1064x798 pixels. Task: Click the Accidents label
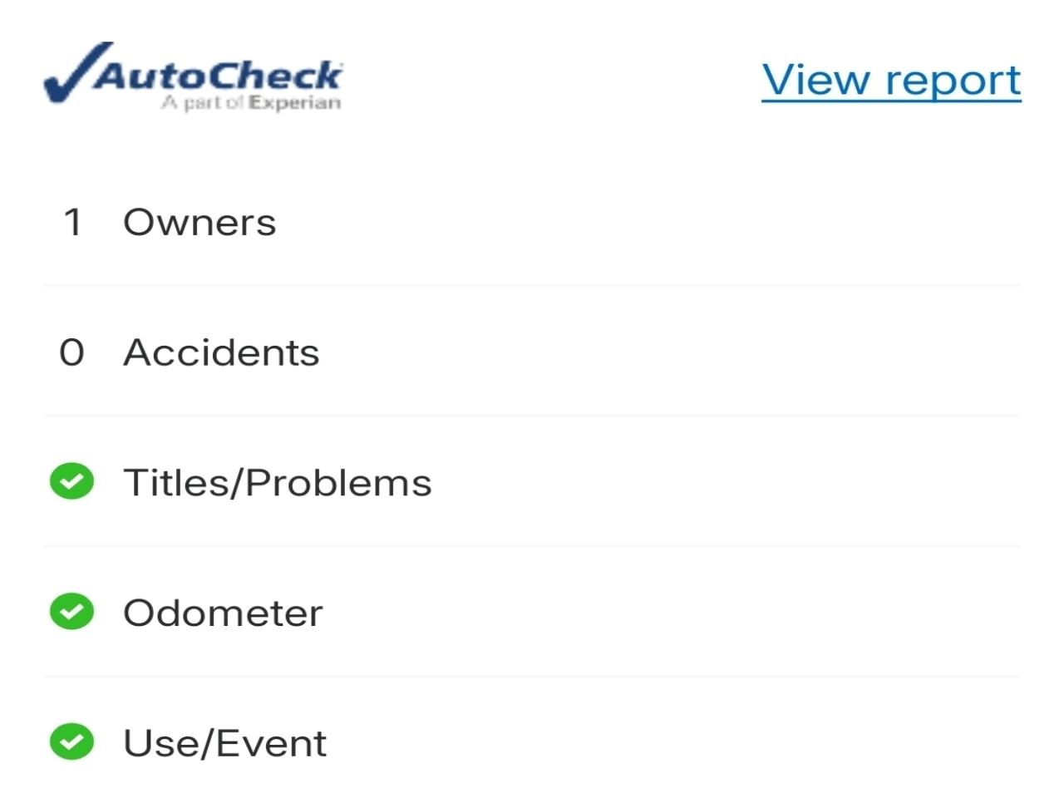coord(221,352)
